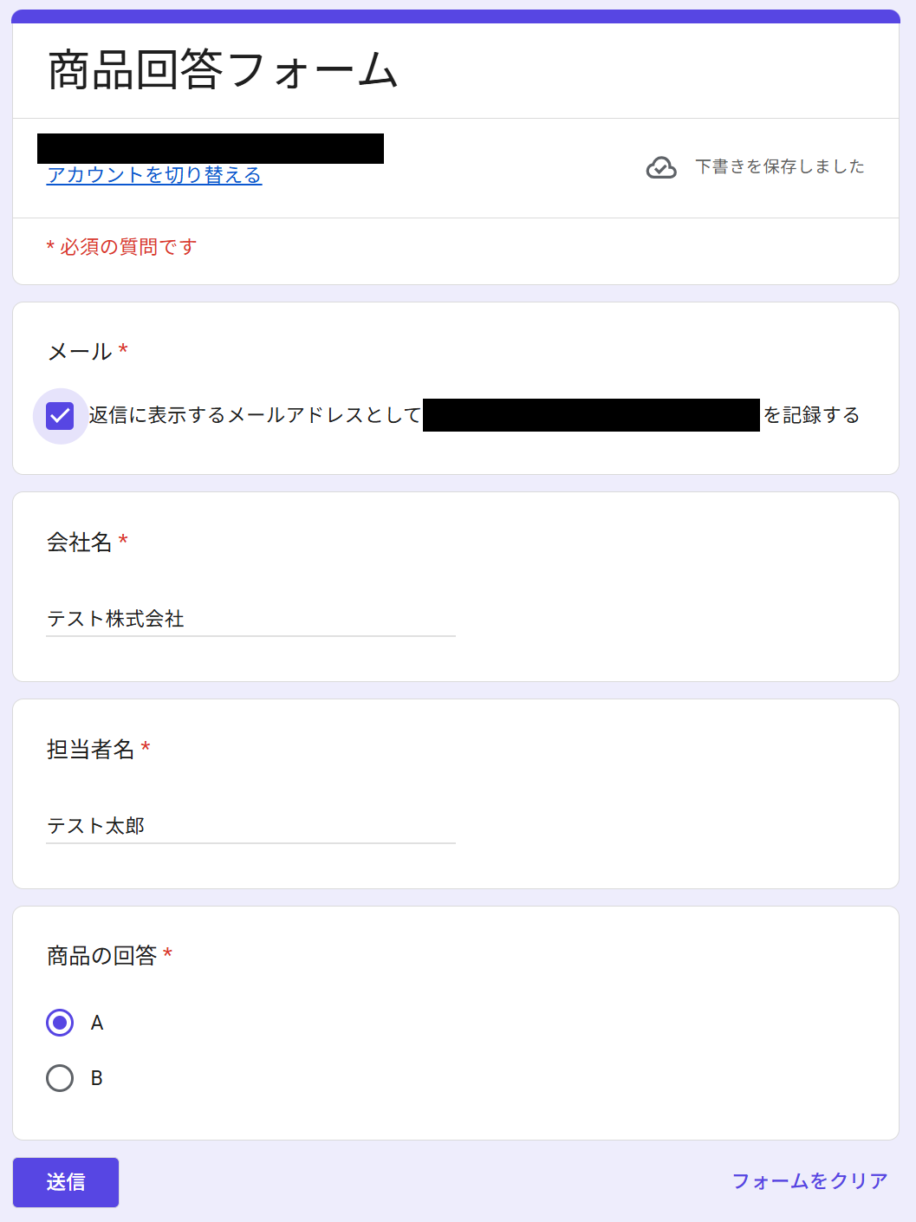916x1222 pixels.
Task: Click the 会社名 question label
Action: click(80, 543)
